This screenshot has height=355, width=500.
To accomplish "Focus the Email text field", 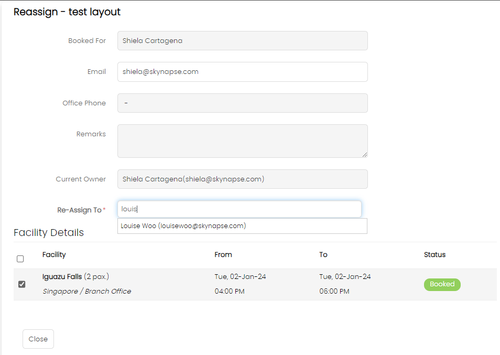I will [242, 72].
